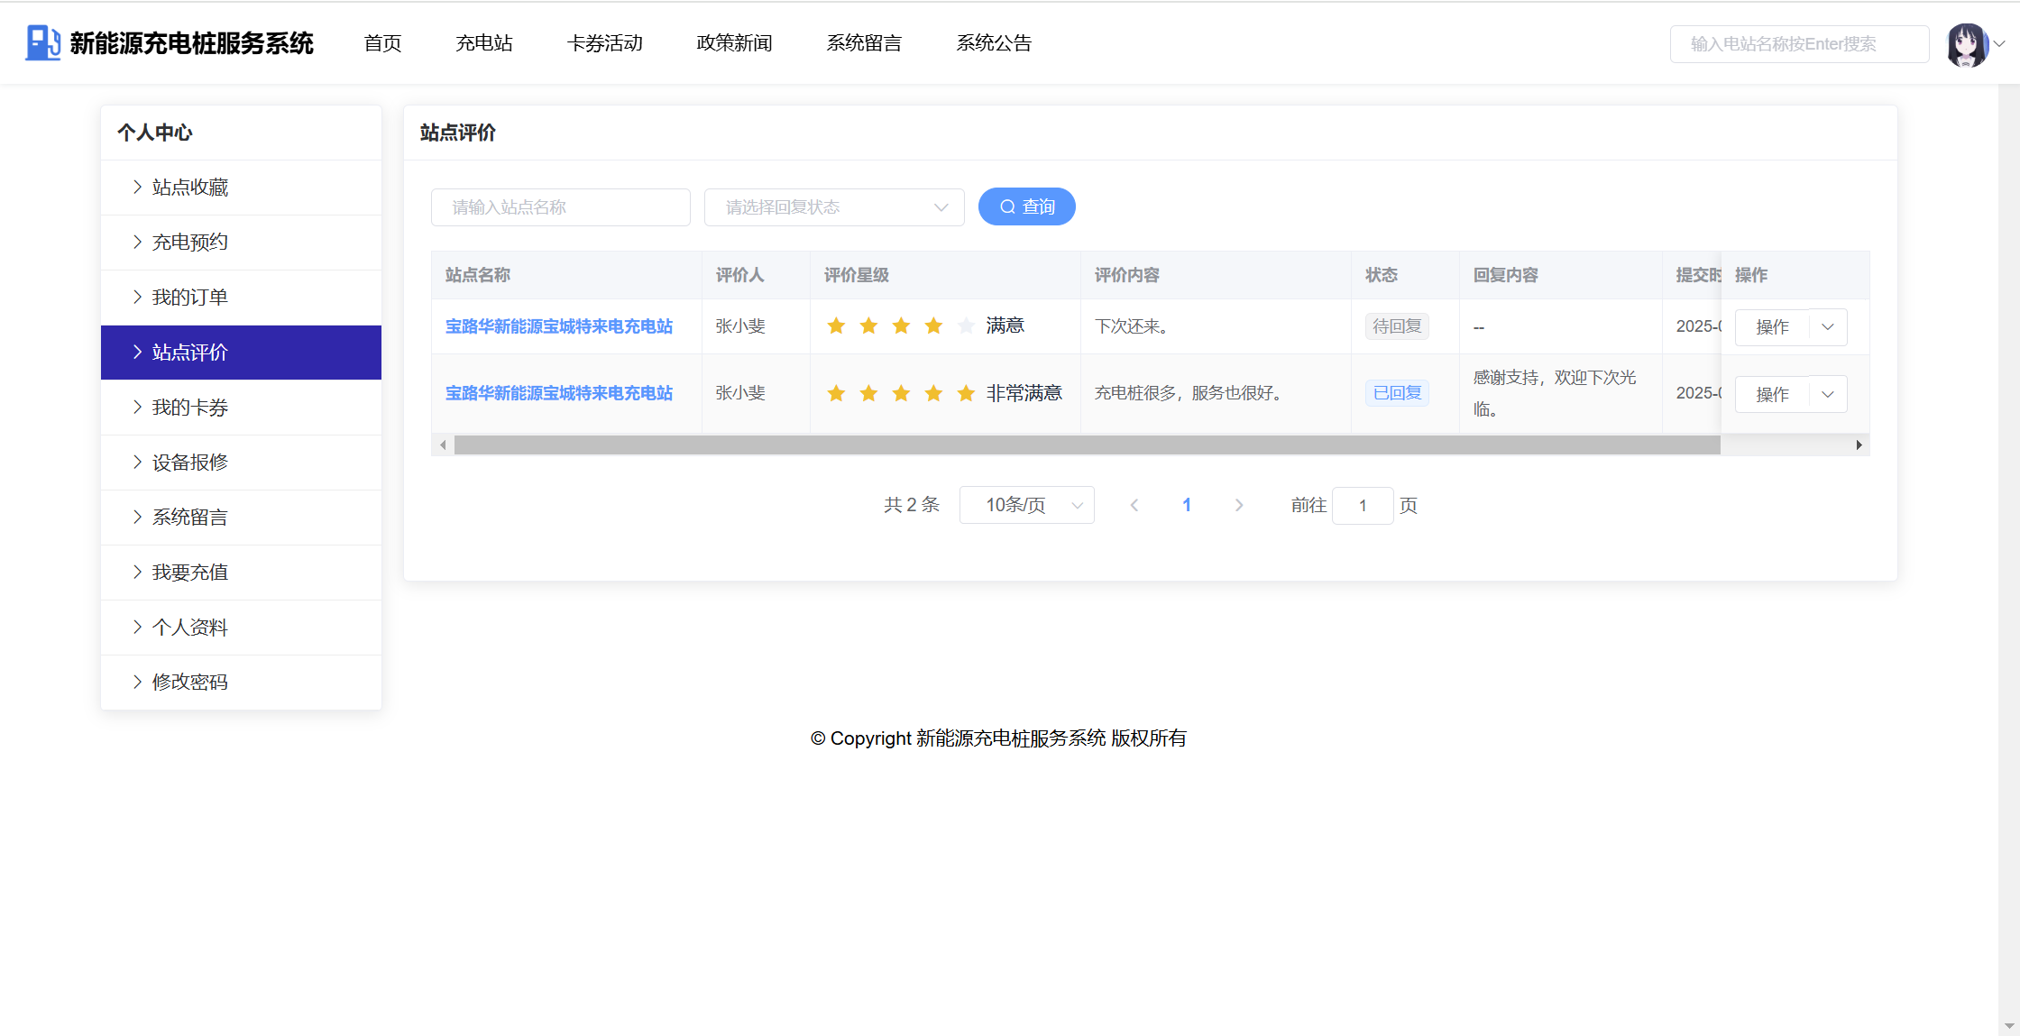Click the scrollbar right arrow of the table

1859,445
